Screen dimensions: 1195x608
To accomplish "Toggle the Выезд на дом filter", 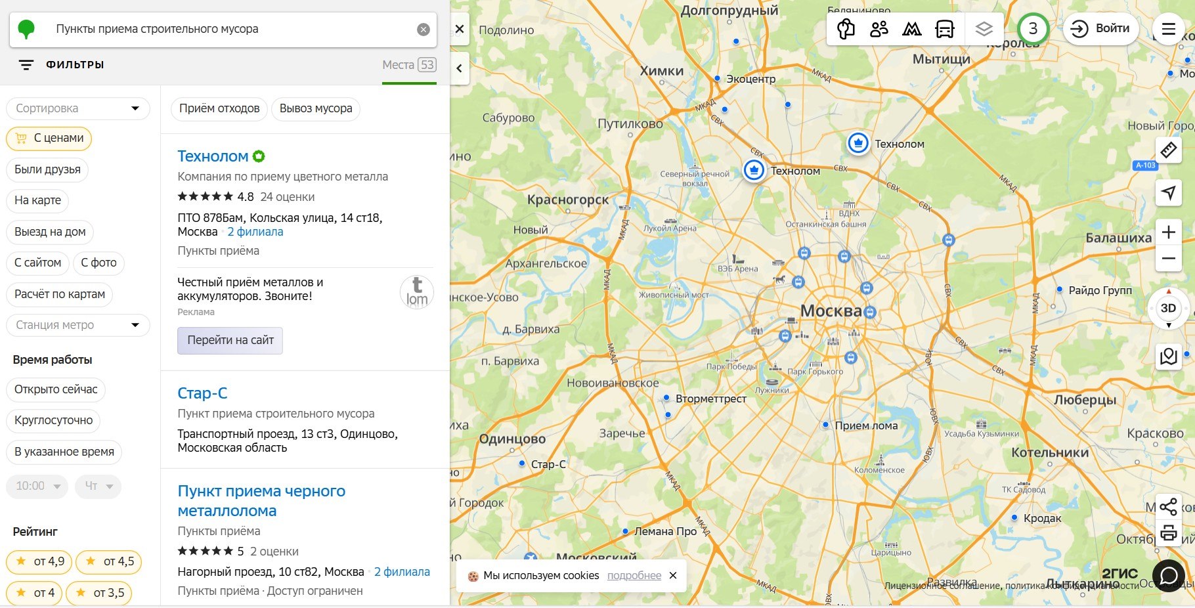I will click(x=50, y=232).
